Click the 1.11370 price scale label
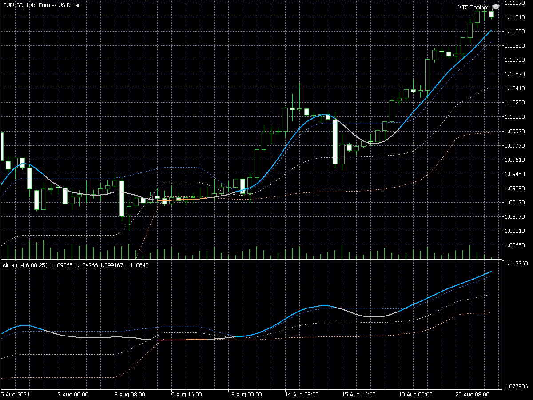Screen dimensions: 533x400 tap(515, 3)
